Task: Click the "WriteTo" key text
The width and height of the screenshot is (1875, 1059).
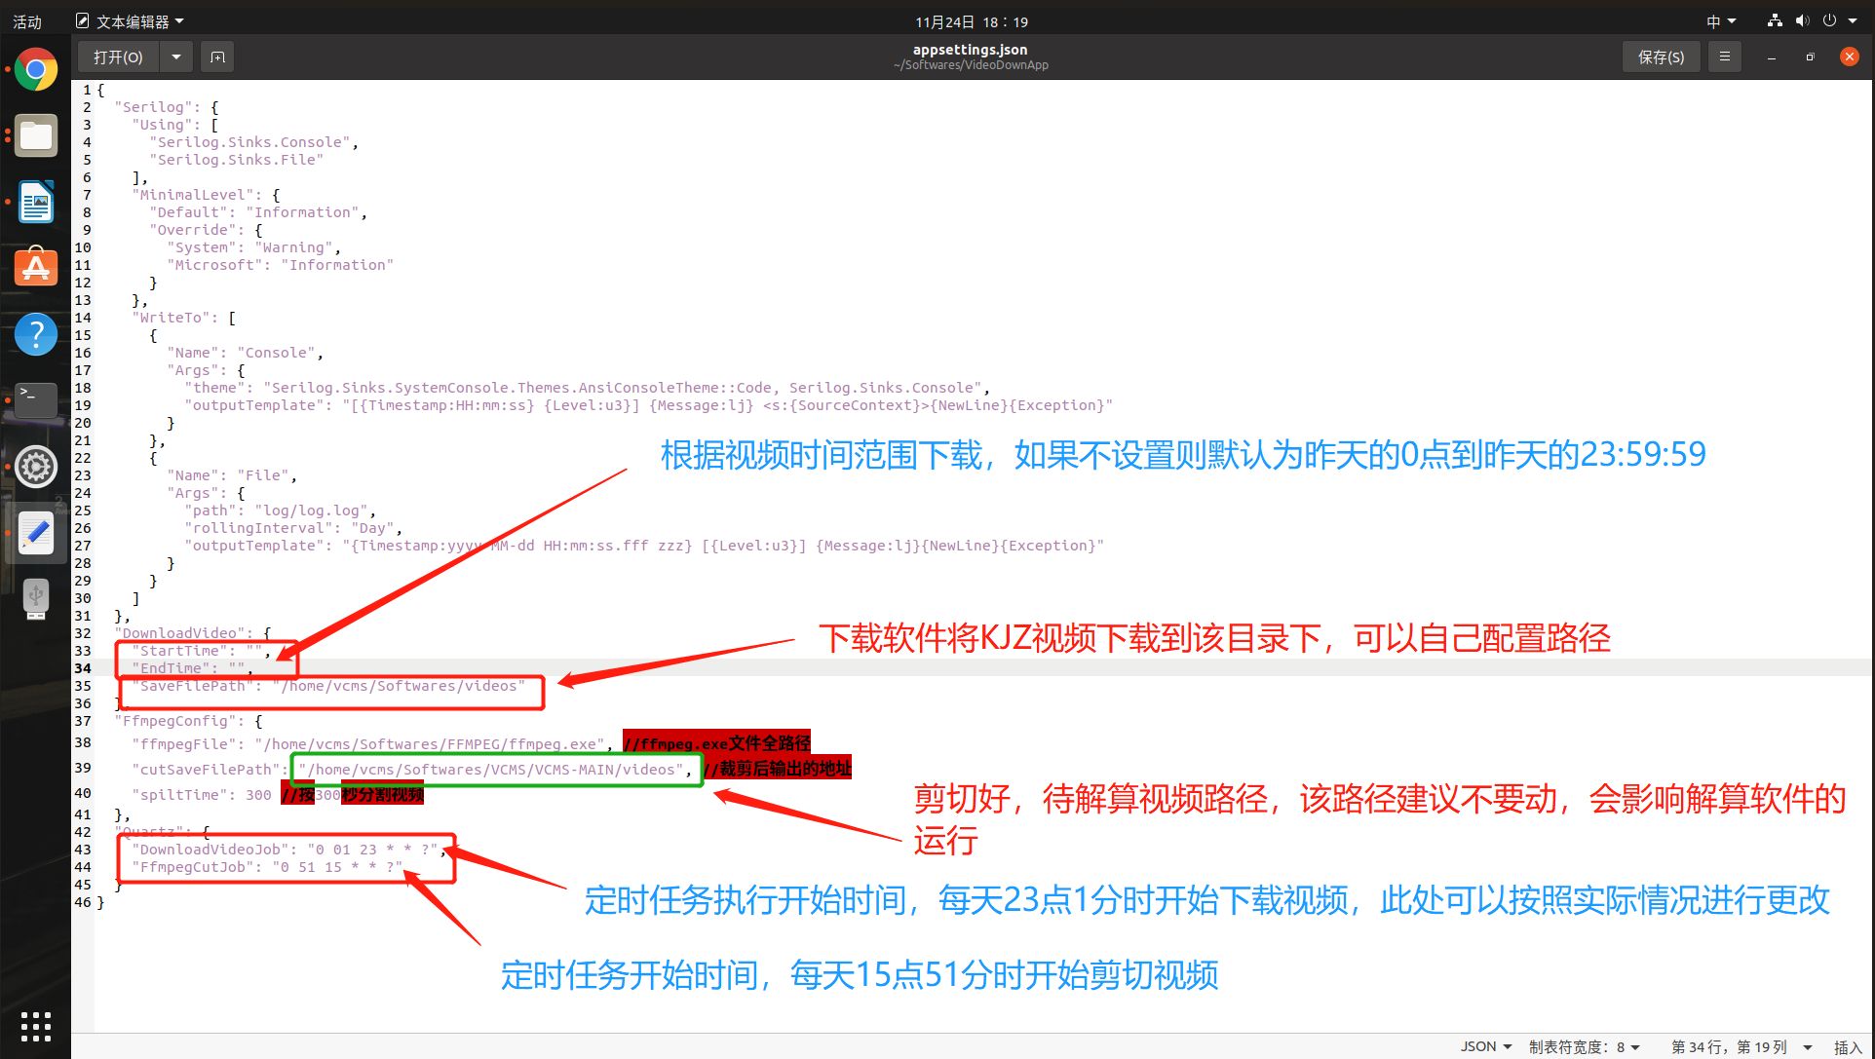Action: point(175,318)
